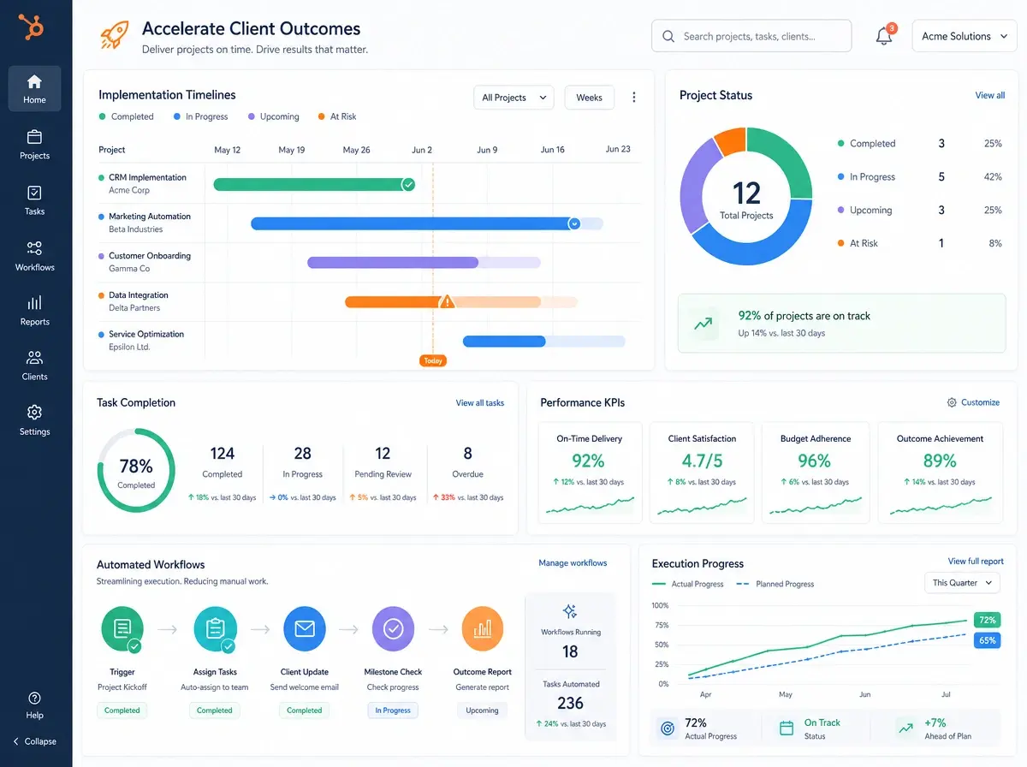Click the 78% Completed progress ring
The image size is (1027, 767).
tap(136, 471)
